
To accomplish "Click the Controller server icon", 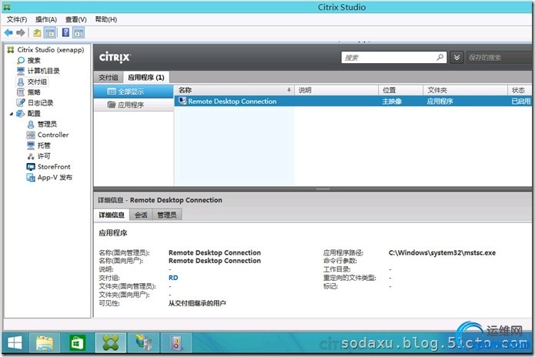I will 31,135.
